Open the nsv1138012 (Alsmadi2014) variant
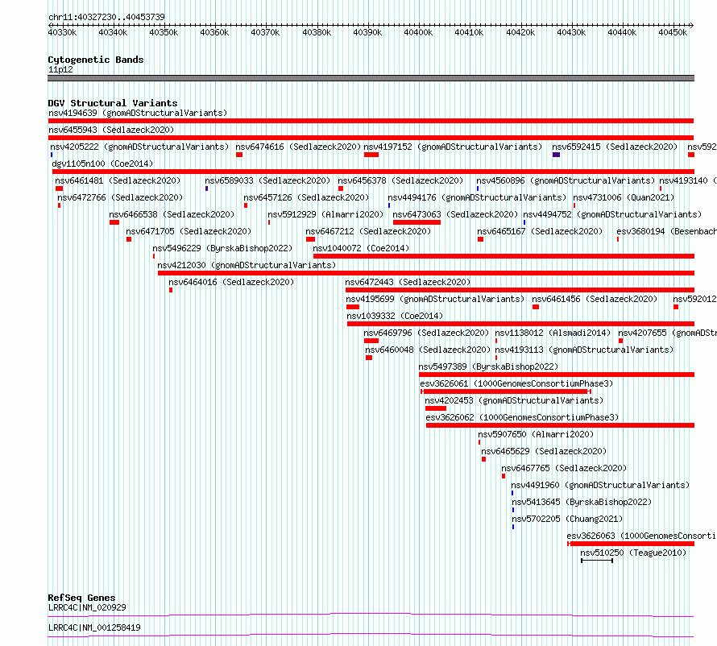Screen dimensions: 717x646 point(553,333)
